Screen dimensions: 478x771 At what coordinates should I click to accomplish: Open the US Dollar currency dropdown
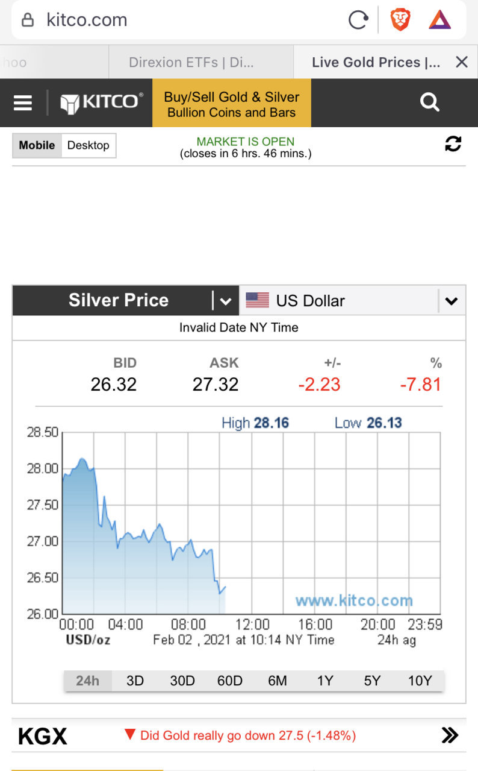click(x=353, y=300)
